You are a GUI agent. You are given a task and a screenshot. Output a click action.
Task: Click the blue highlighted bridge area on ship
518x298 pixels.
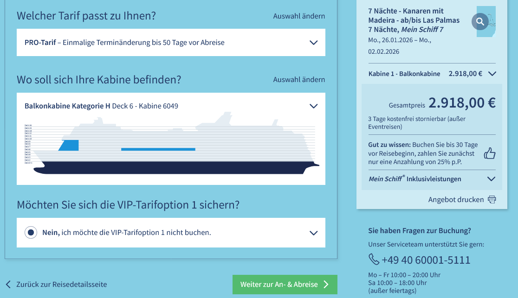70,145
